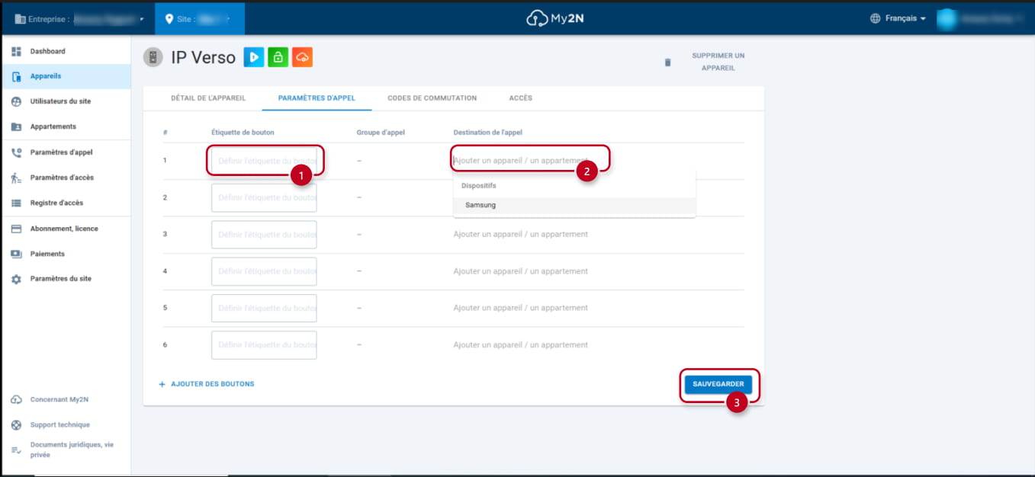Open Concernant My2N link

tap(59, 399)
